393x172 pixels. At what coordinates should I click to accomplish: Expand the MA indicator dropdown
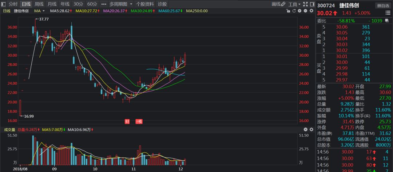click(40, 11)
